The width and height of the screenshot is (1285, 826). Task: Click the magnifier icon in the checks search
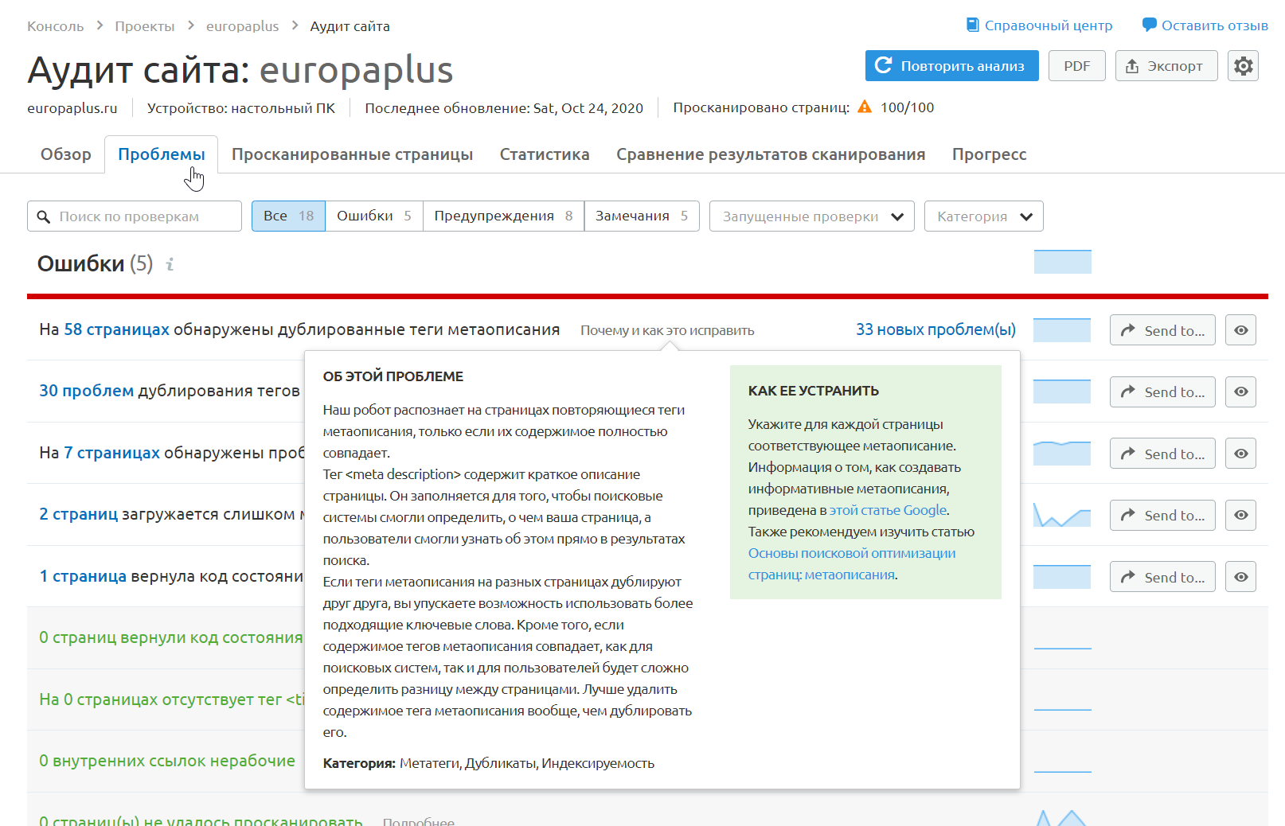pyautogui.click(x=44, y=216)
